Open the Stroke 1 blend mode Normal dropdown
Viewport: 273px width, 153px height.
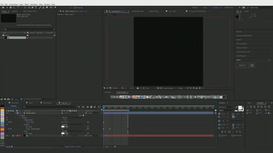pos(73,125)
